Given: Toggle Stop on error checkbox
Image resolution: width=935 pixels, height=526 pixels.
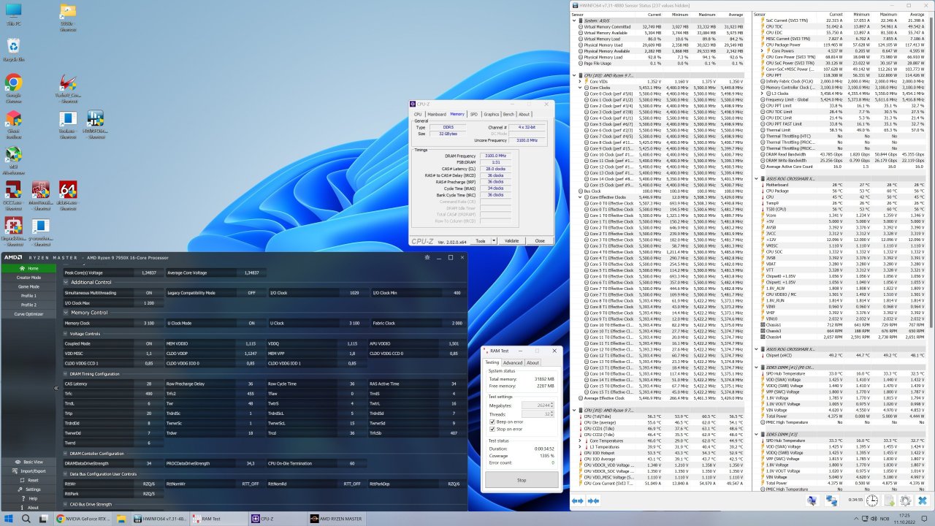Looking at the screenshot, I should click(493, 430).
